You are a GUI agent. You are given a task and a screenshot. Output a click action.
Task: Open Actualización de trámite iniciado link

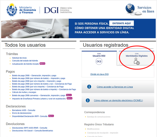[25, 64]
